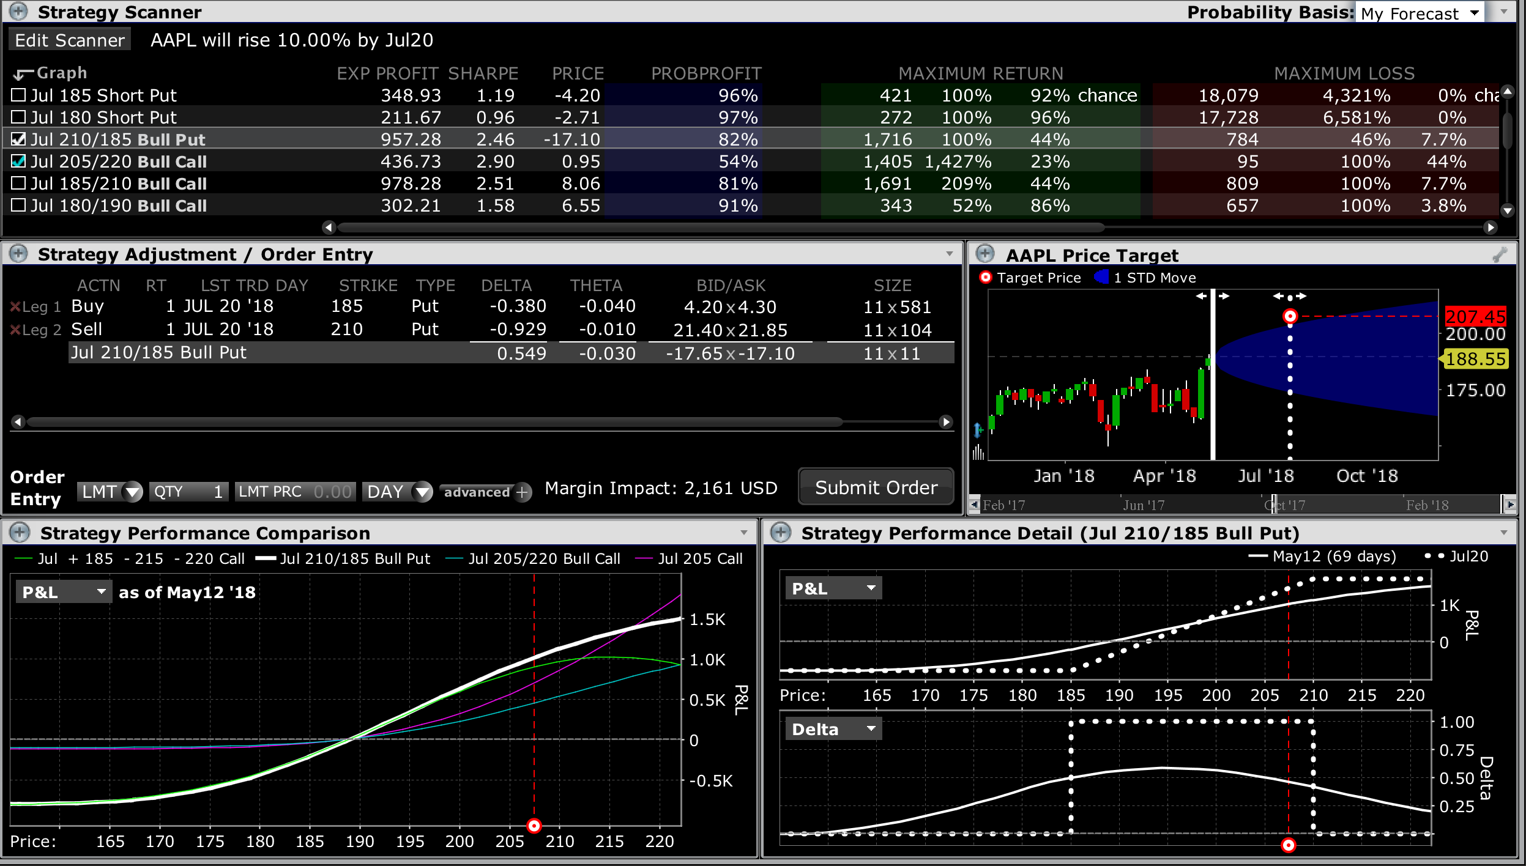Viewport: 1526px width, 866px height.
Task: Open the detail chart P&L dropdown
Action: click(833, 588)
